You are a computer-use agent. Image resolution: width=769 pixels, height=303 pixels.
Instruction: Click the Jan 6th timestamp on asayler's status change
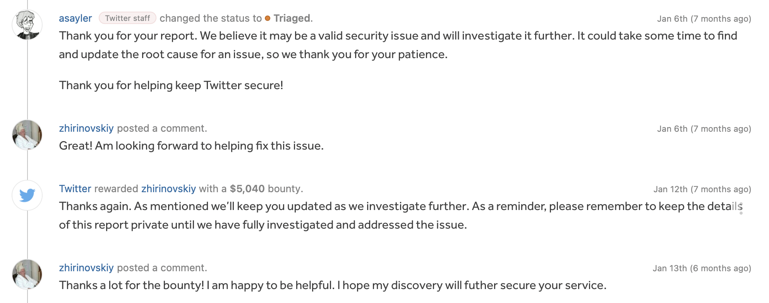click(x=704, y=19)
